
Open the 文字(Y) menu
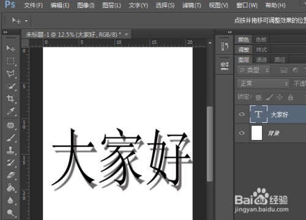click(x=138, y=5)
